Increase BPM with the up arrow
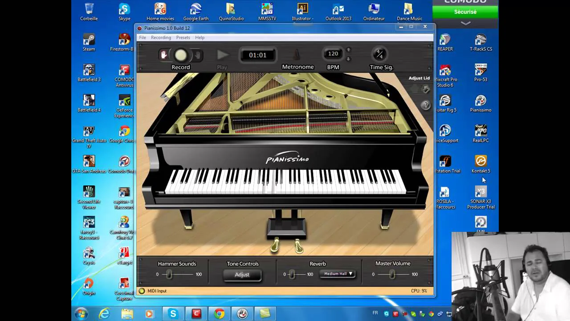Viewport: 570px width, 321px height. [x=348, y=50]
